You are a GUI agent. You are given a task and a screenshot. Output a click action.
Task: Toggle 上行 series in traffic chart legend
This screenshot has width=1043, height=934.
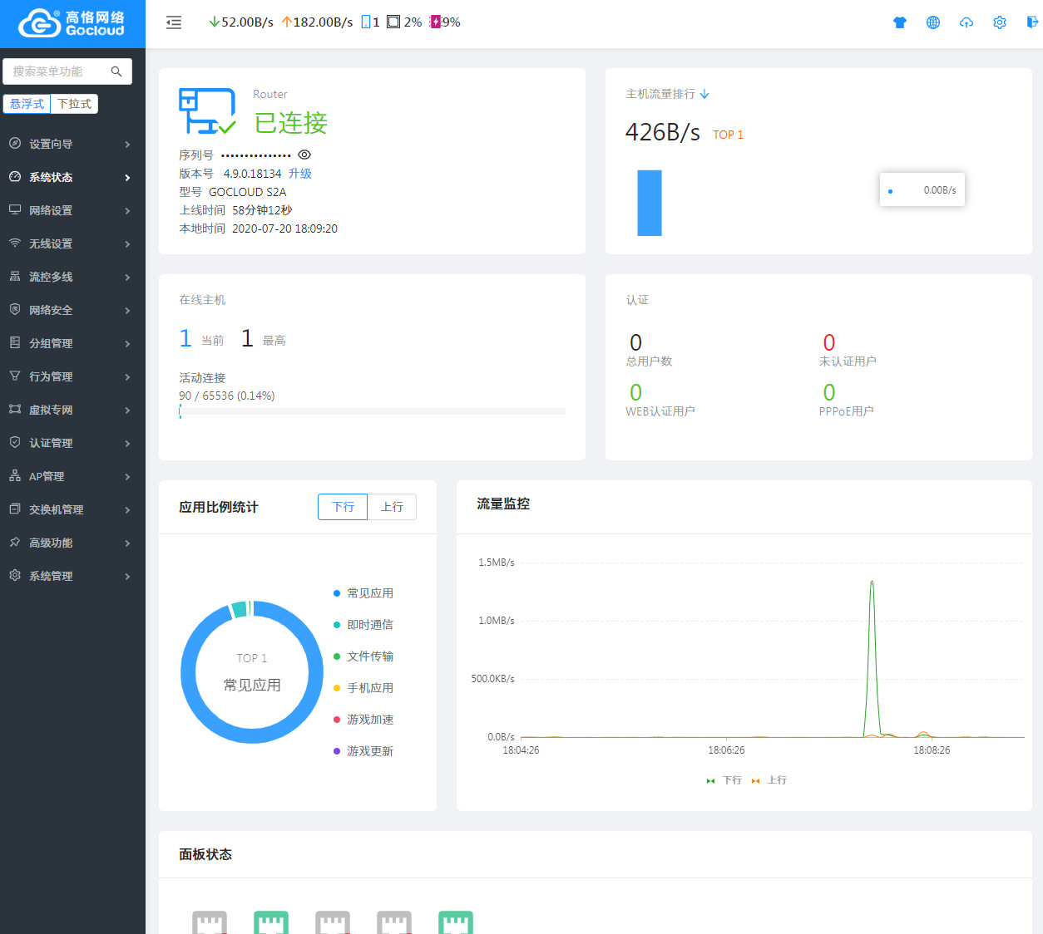[769, 780]
